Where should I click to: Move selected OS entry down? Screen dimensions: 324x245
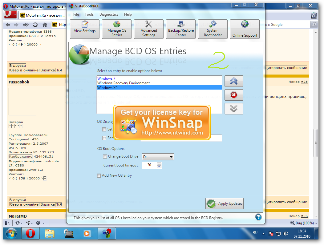(234, 109)
